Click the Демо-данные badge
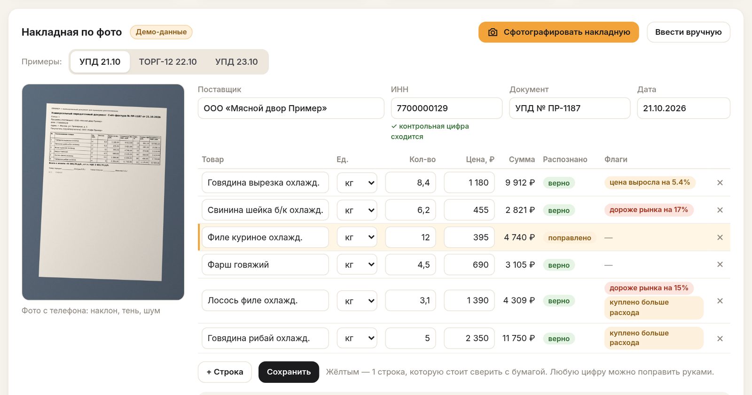Screen dimensions: 752x395 click(x=161, y=32)
